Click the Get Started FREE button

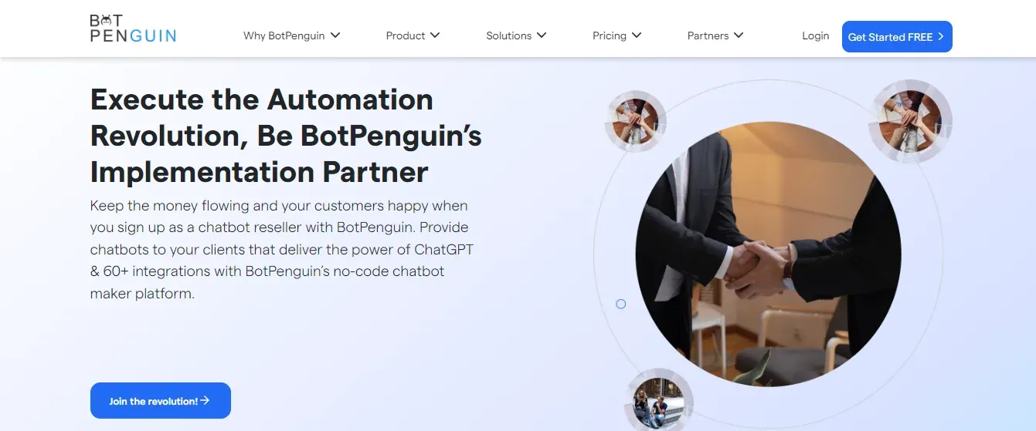tap(897, 36)
